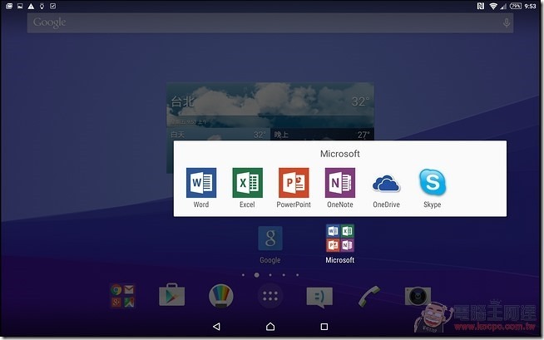
Task: Launch the Messaging app in dock
Action: [x=319, y=297]
